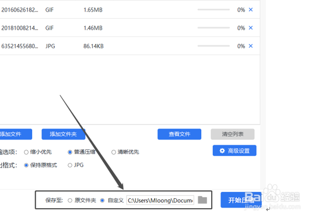The width and height of the screenshot is (319, 218).
Task: Select 清晰优先 compression option
Action: (x=114, y=152)
